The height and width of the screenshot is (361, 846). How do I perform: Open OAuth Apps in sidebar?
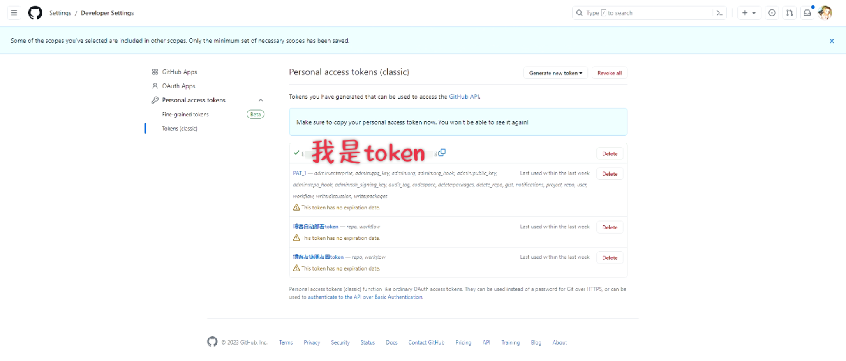click(x=178, y=86)
